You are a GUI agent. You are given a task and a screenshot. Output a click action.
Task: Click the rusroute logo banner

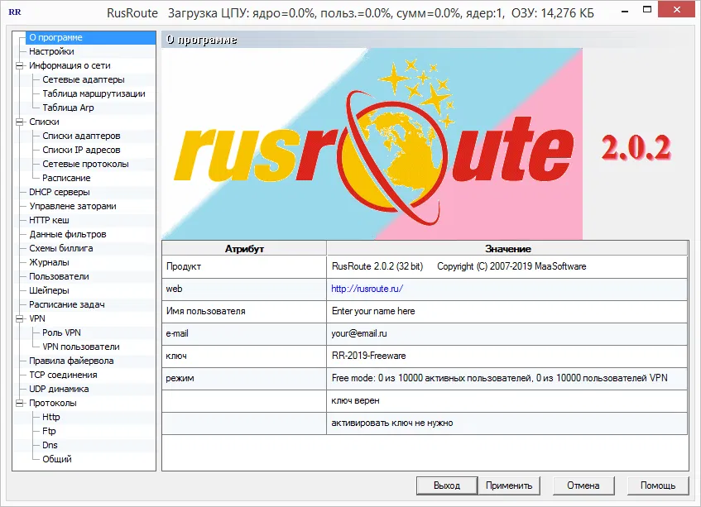point(372,144)
